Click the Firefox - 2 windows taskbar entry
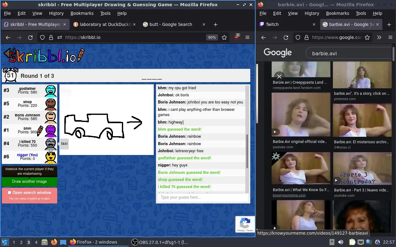Screen dimensions: 396x247 [x=98, y=242]
